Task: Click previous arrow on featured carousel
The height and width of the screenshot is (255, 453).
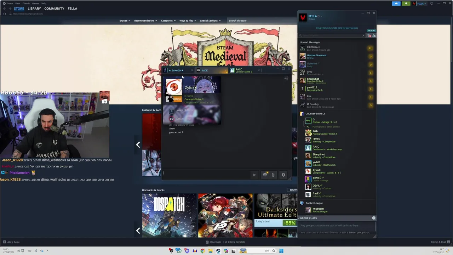Action: click(138, 144)
